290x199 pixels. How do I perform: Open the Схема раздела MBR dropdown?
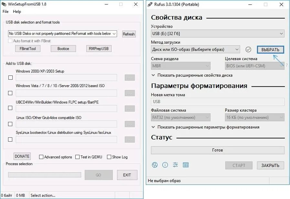(181, 66)
